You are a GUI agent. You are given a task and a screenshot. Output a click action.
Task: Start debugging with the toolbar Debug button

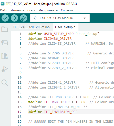pyautogui.click(x=24, y=18)
